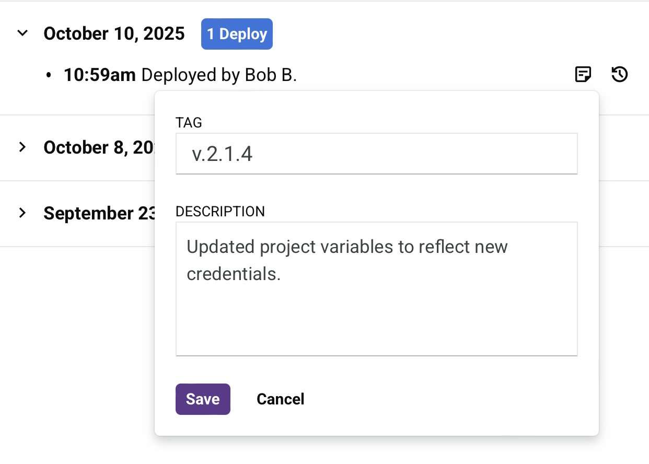Open the deploy notes editor icon
The image size is (649, 464).
(583, 74)
